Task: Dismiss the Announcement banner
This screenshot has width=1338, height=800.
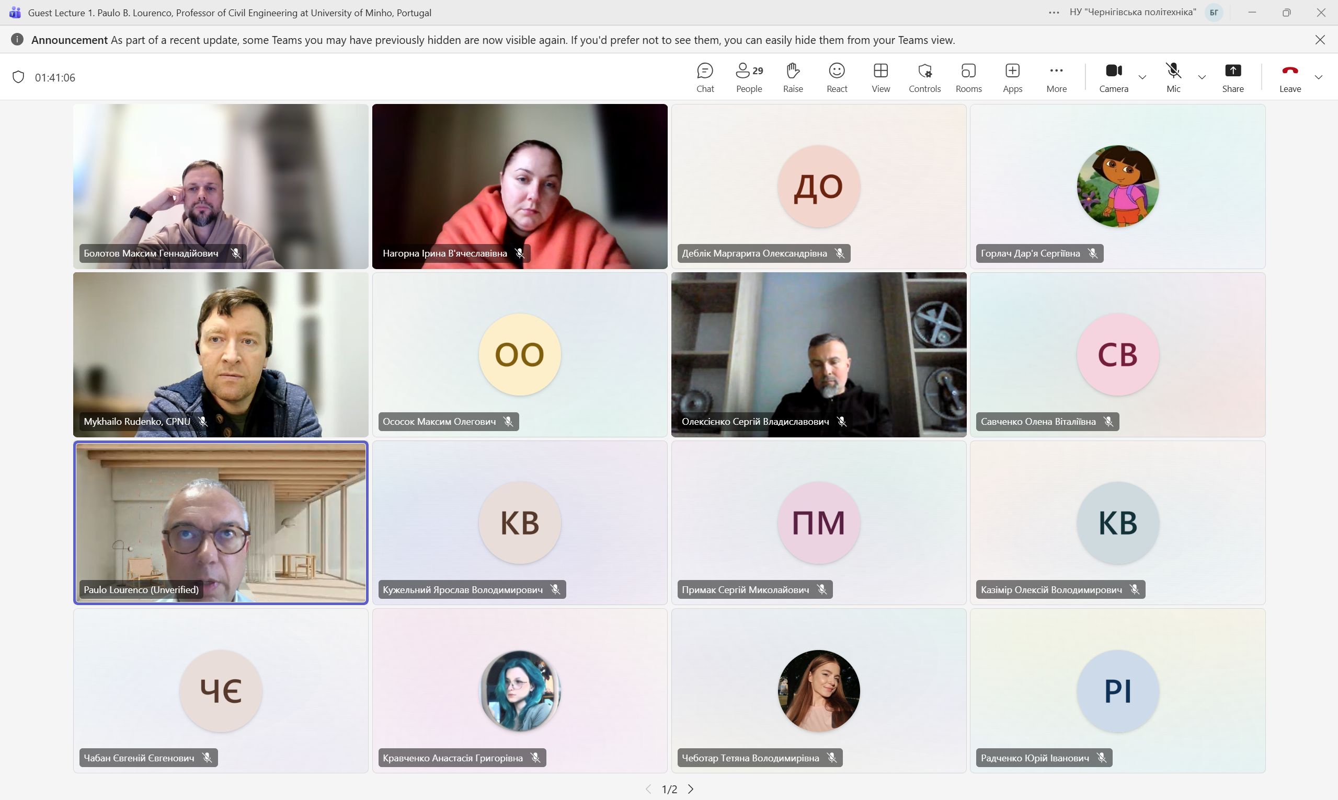Action: 1320,40
